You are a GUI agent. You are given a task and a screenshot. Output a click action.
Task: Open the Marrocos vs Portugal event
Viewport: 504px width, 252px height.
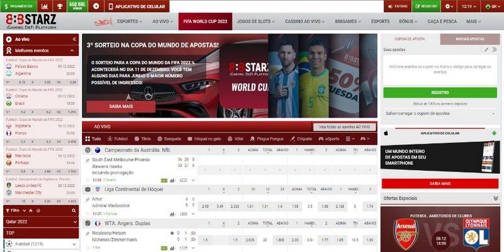[x=40, y=159]
